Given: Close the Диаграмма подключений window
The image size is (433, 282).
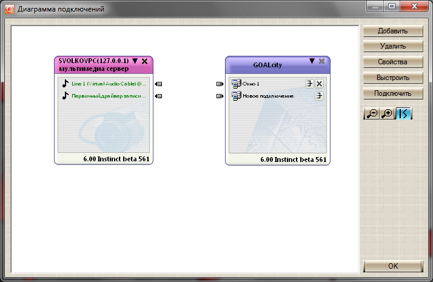Looking at the screenshot, I should pyautogui.click(x=414, y=7).
